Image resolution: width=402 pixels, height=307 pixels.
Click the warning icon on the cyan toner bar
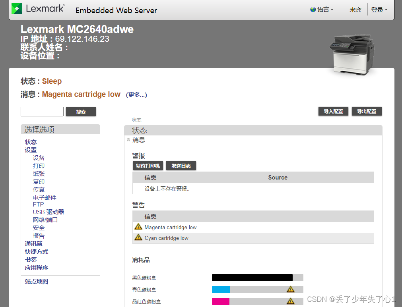point(291,290)
